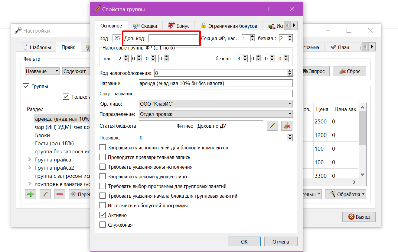Click the Сброс filter button
The width and height of the screenshot is (398, 252).
pyautogui.click(x=349, y=71)
